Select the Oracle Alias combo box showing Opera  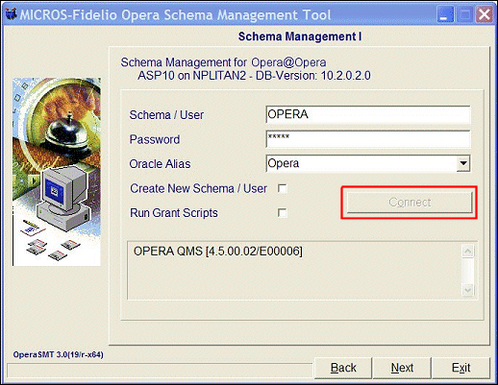(368, 163)
